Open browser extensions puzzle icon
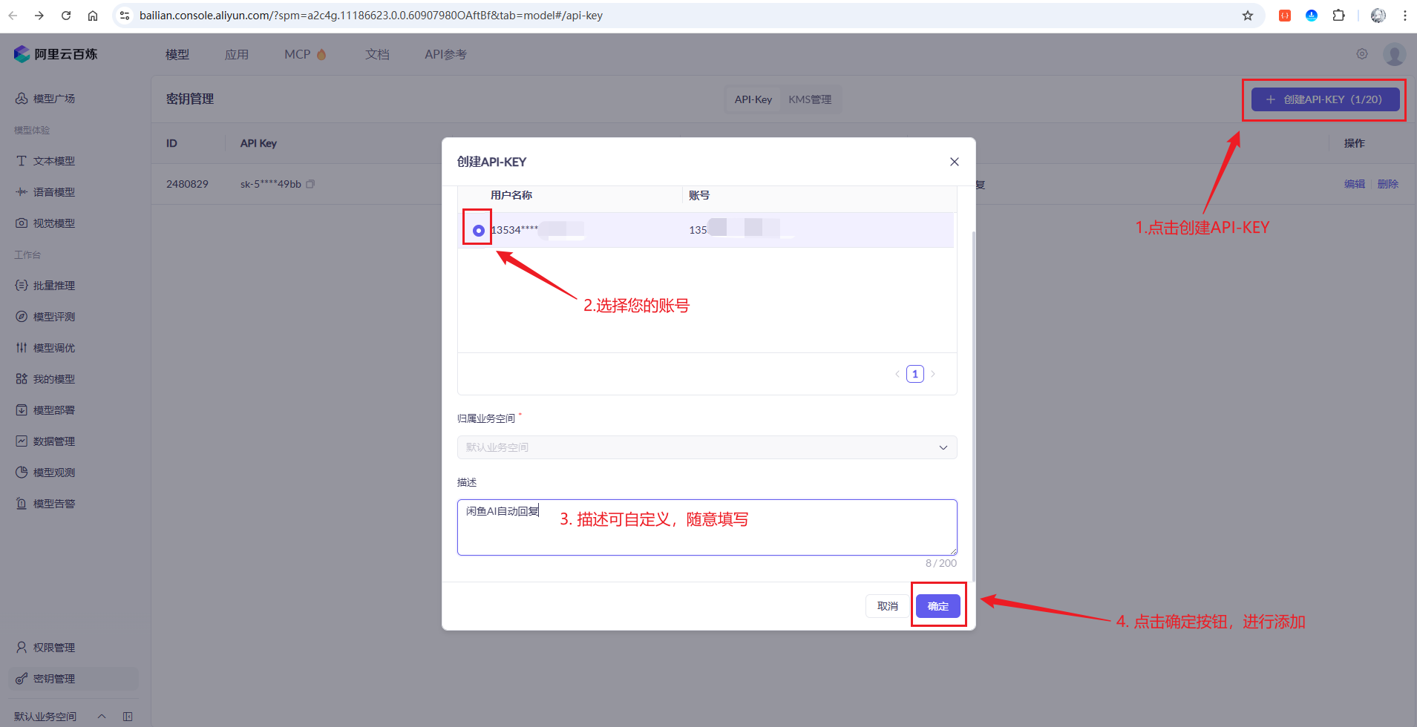This screenshot has height=727, width=1417. 1338,16
